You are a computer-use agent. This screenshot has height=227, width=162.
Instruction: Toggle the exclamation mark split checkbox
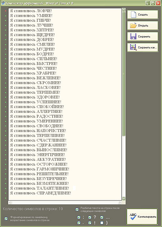pos(90,223)
